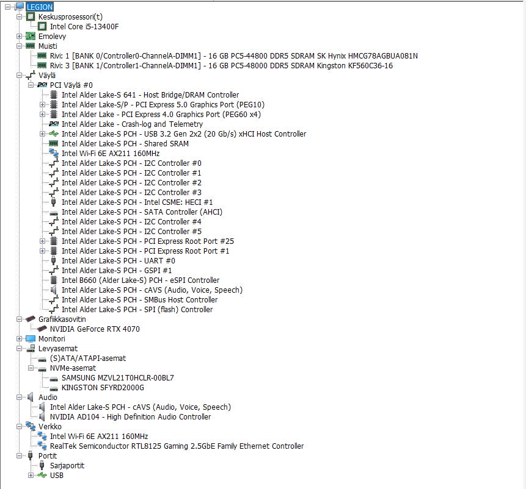
Task: Select KINGSTON SFYRD2000G drive
Action: pos(103,388)
